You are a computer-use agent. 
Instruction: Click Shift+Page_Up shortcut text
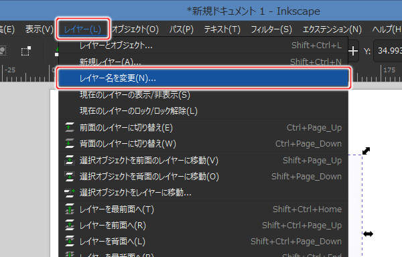coord(312,160)
